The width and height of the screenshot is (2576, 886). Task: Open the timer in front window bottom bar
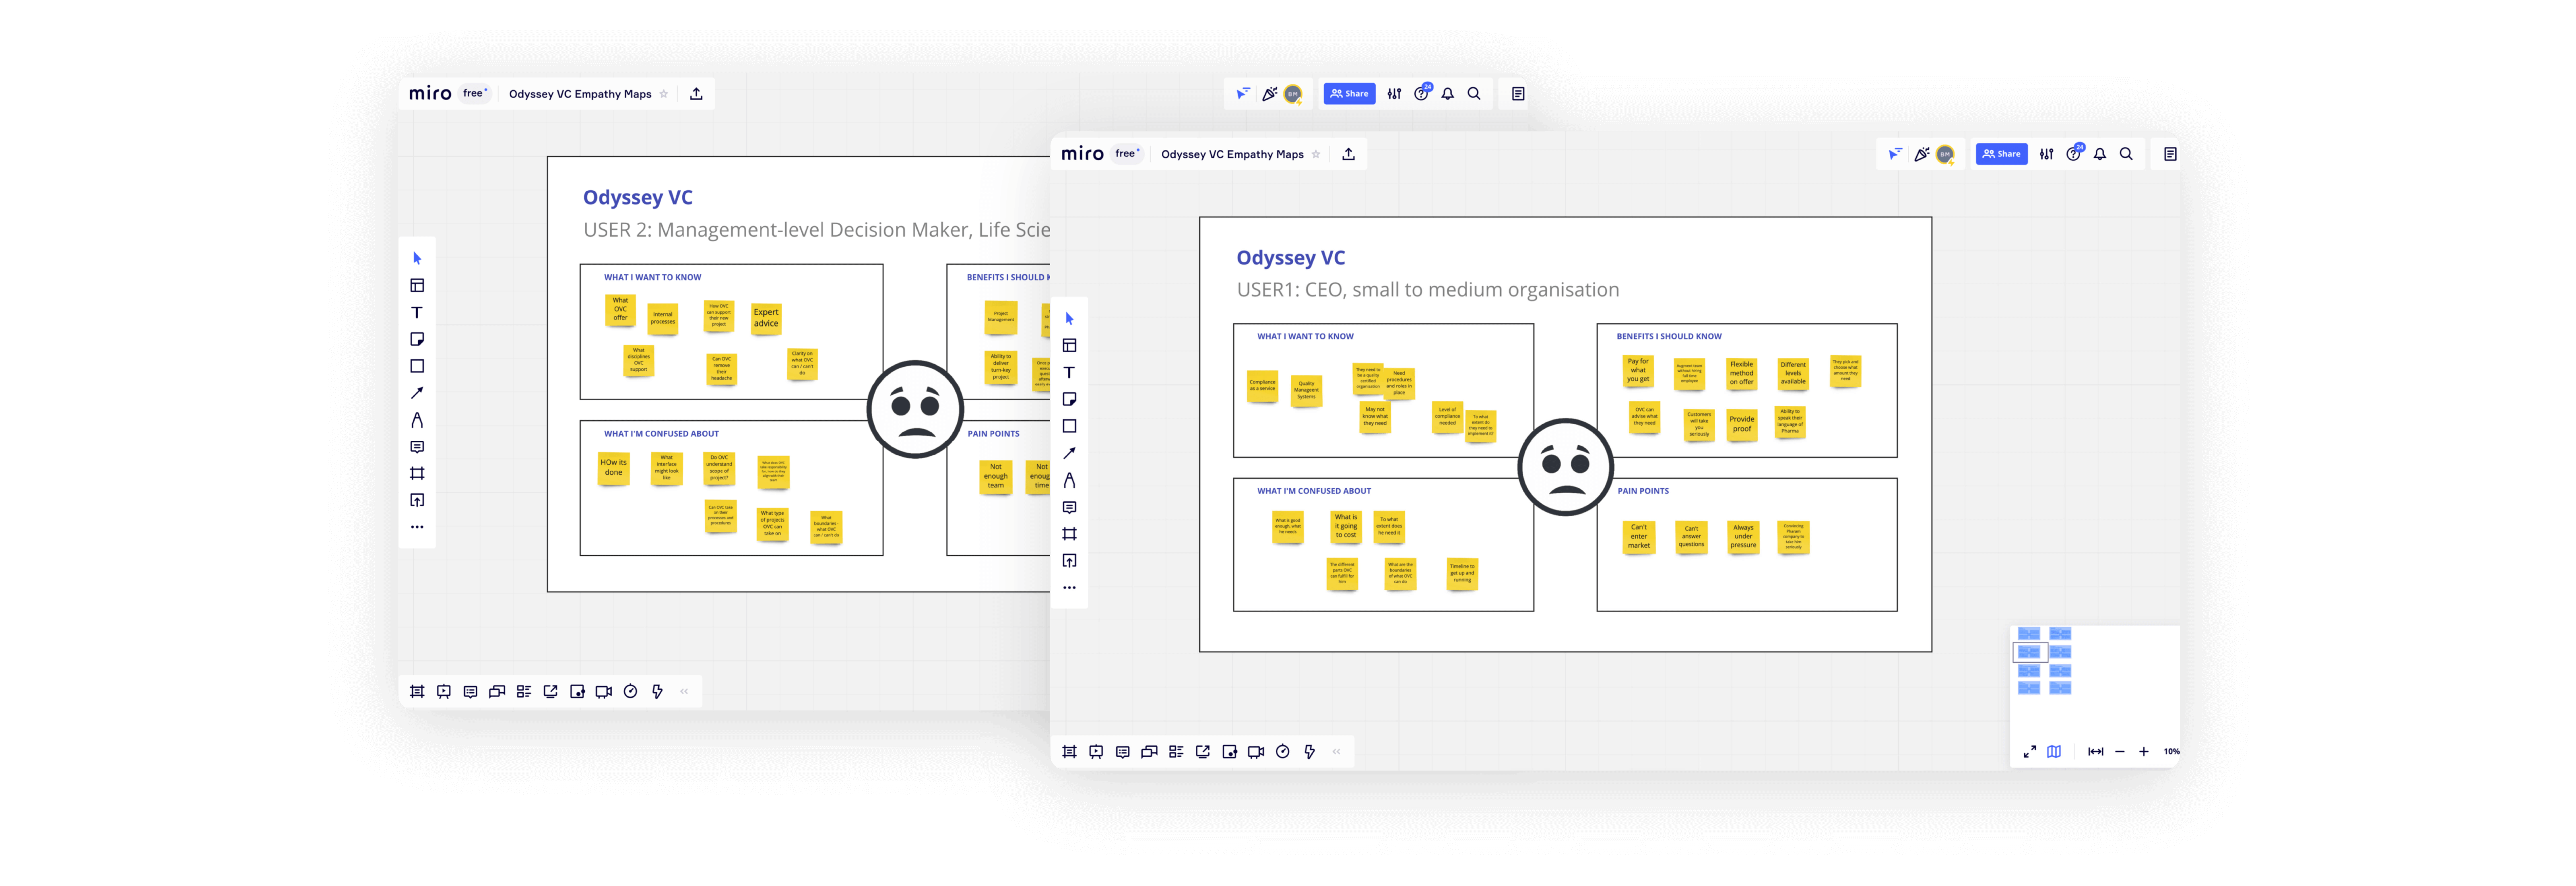[1283, 752]
